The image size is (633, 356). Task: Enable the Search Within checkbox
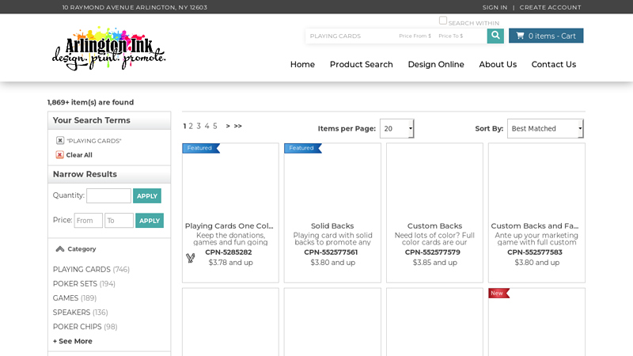443,21
